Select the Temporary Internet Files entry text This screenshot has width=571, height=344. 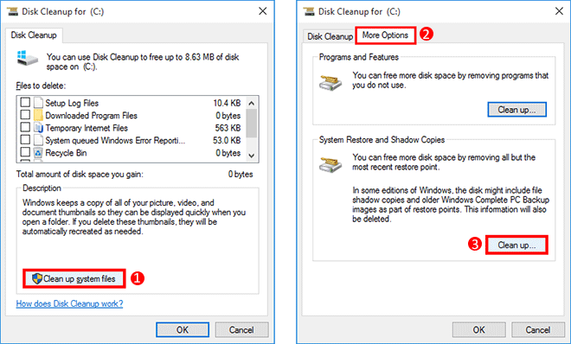coord(87,128)
